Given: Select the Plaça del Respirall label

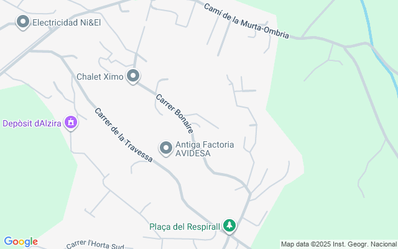Looking at the screenshot, I should click(x=185, y=227).
